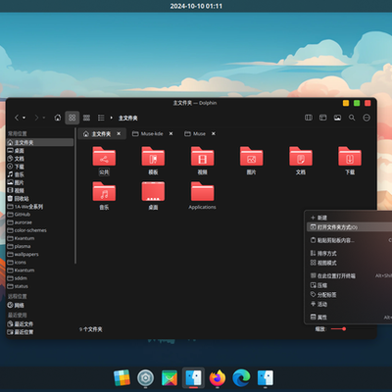Open the plasma sidebar bookmark
This screenshot has height=392, width=392.
[40, 246]
